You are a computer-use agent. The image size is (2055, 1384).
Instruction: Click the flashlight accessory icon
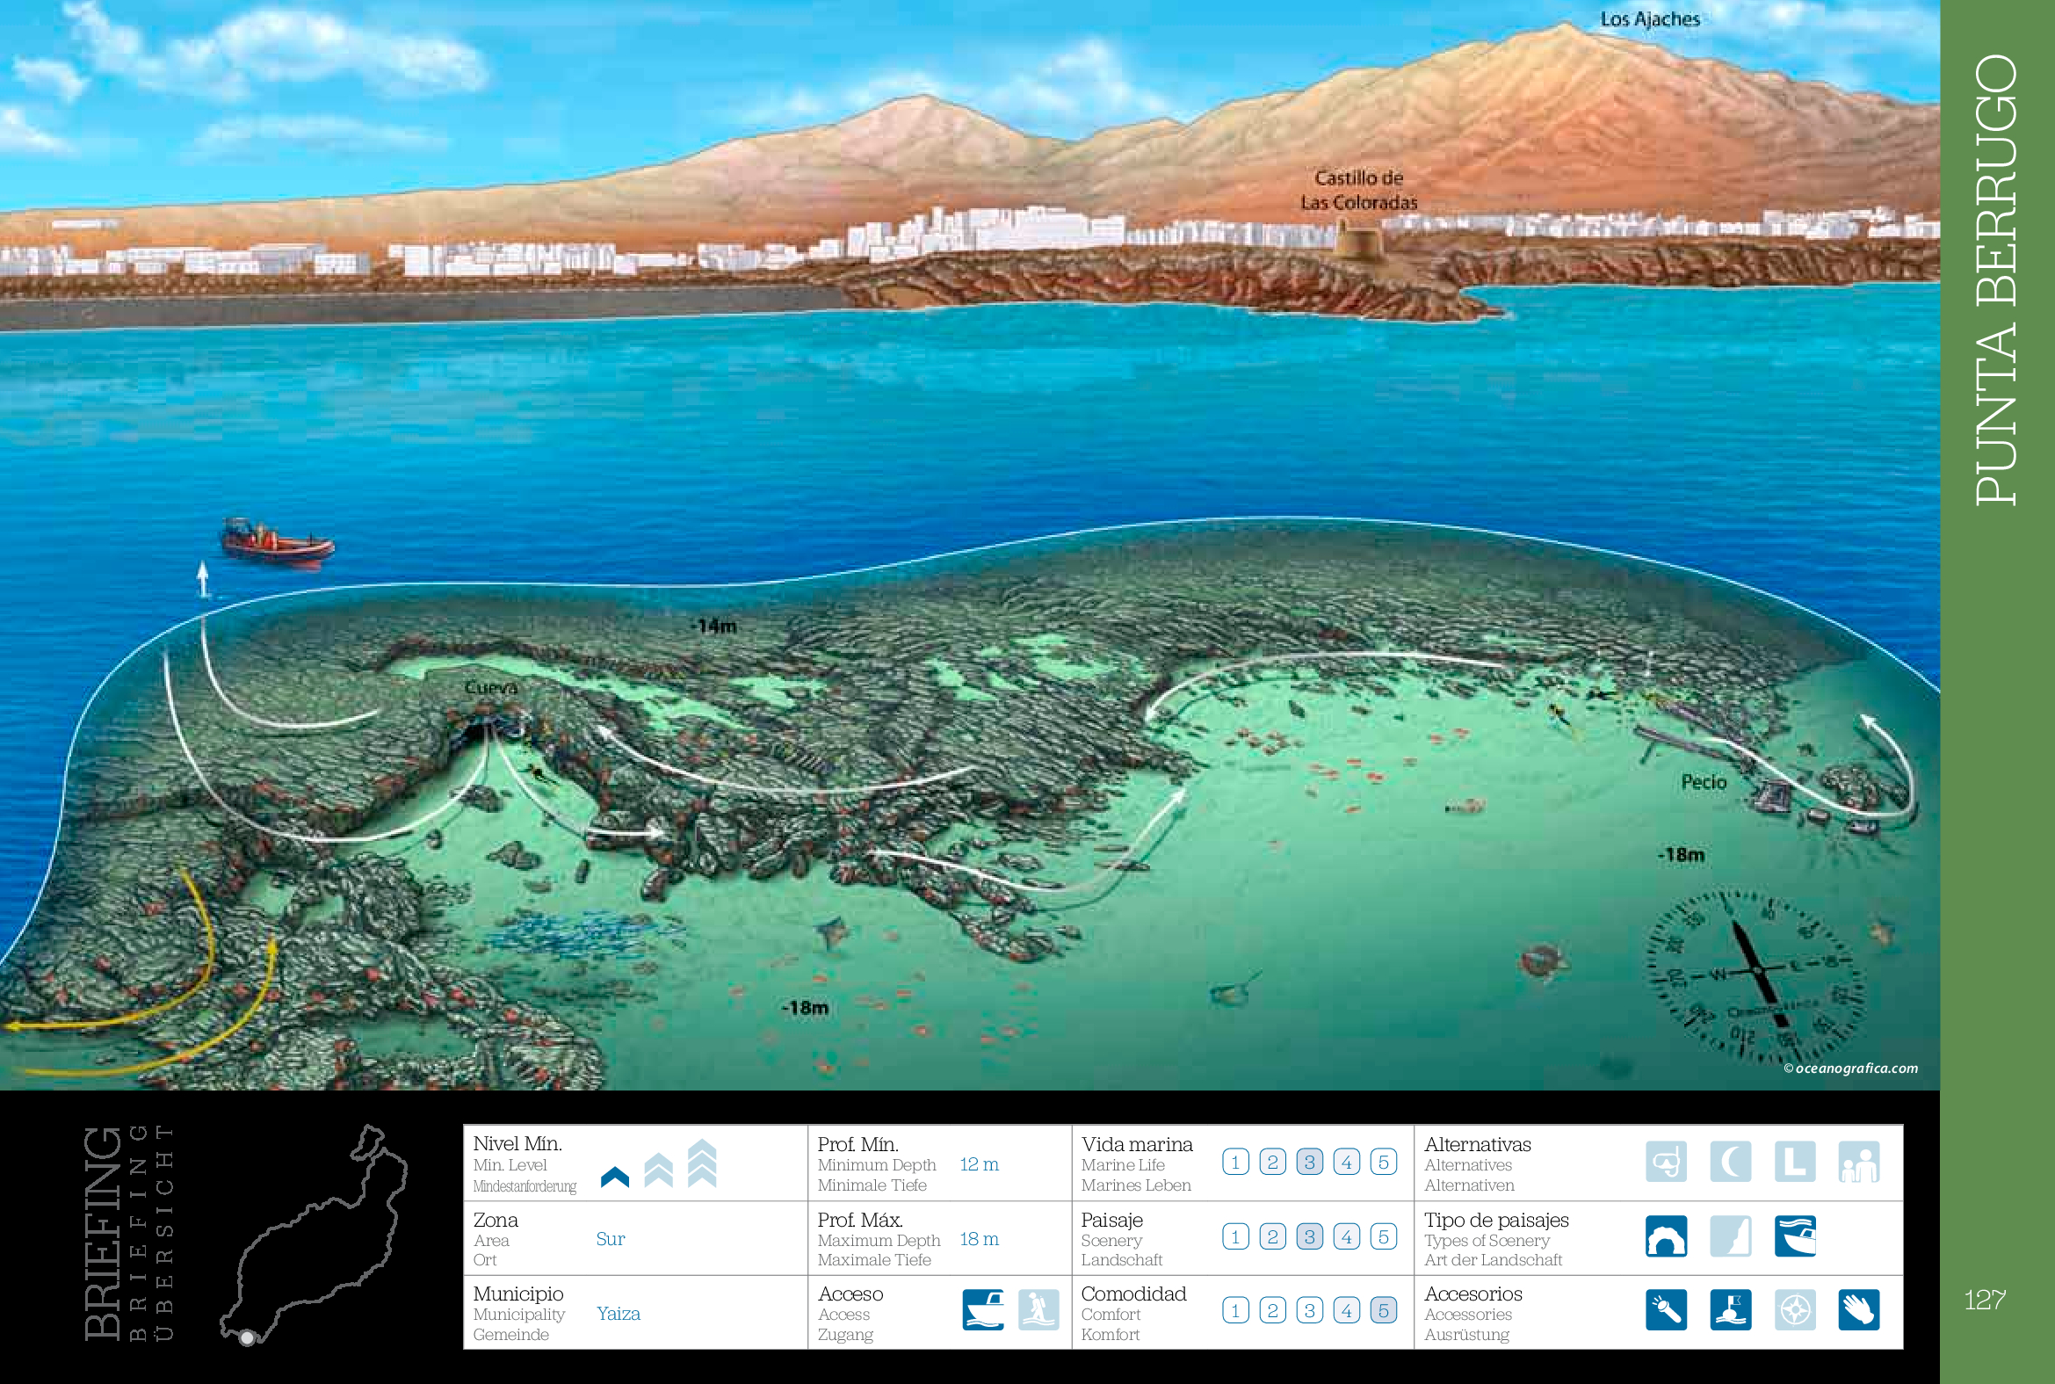pos(1665,1310)
